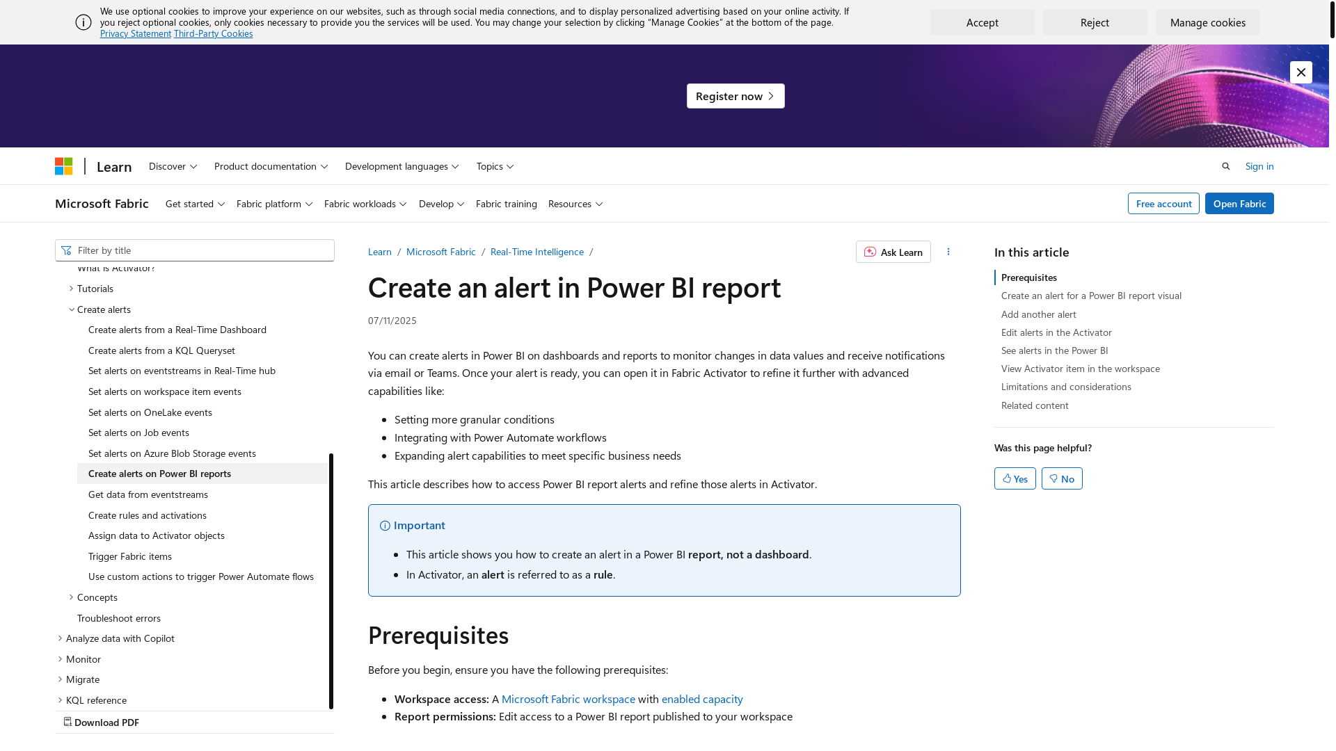Viewport: 1336px width, 751px height.
Task: Jump to Create an alert for a Power BI report visual
Action: click(x=1091, y=296)
